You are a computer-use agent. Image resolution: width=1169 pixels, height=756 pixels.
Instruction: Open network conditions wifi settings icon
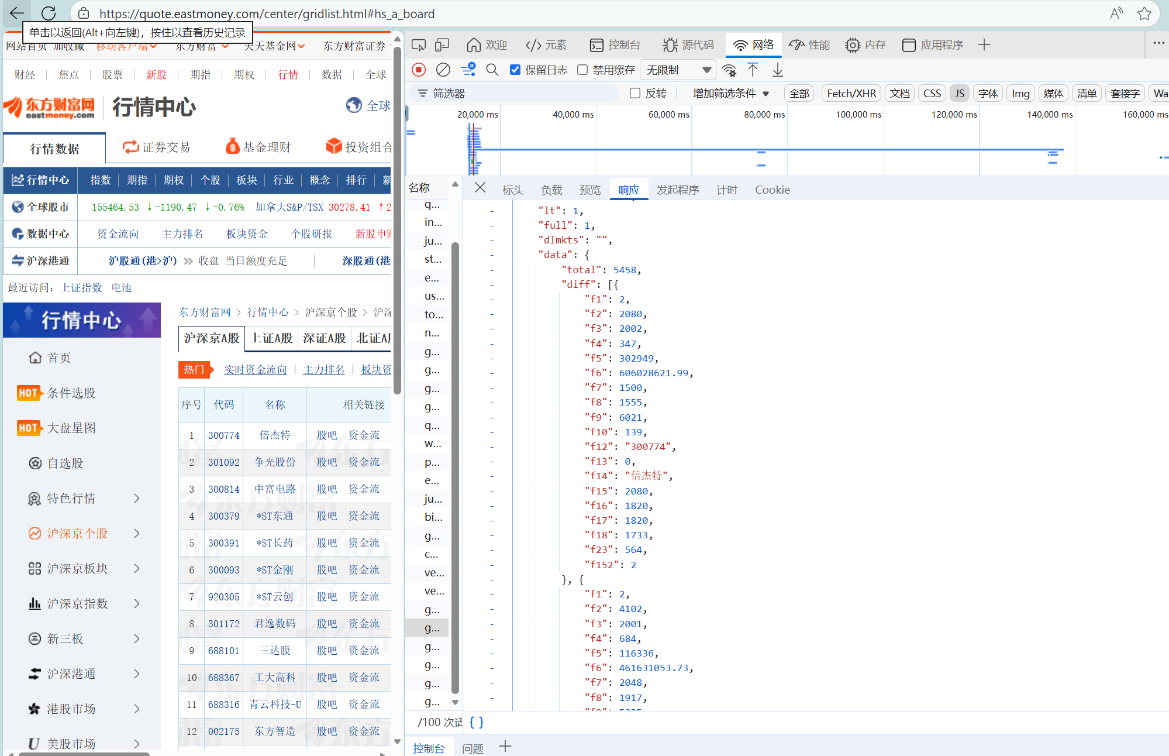pos(729,70)
